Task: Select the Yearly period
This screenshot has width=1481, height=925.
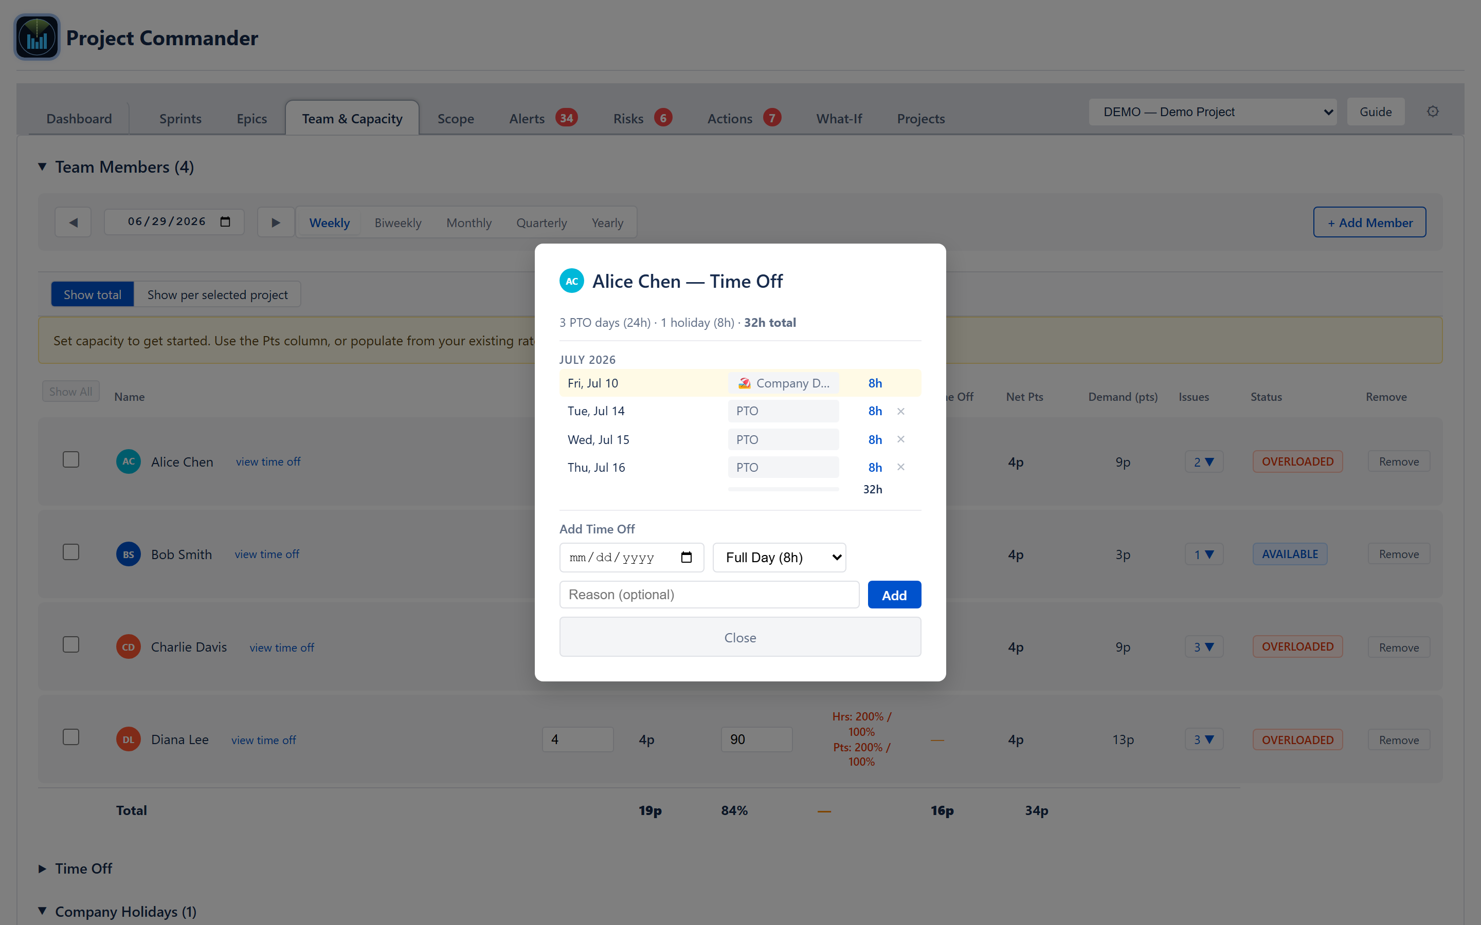Action: point(607,223)
